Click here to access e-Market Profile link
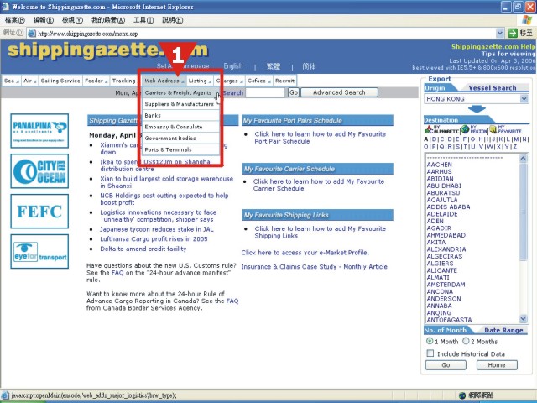The height and width of the screenshot is (403, 537). [x=305, y=253]
